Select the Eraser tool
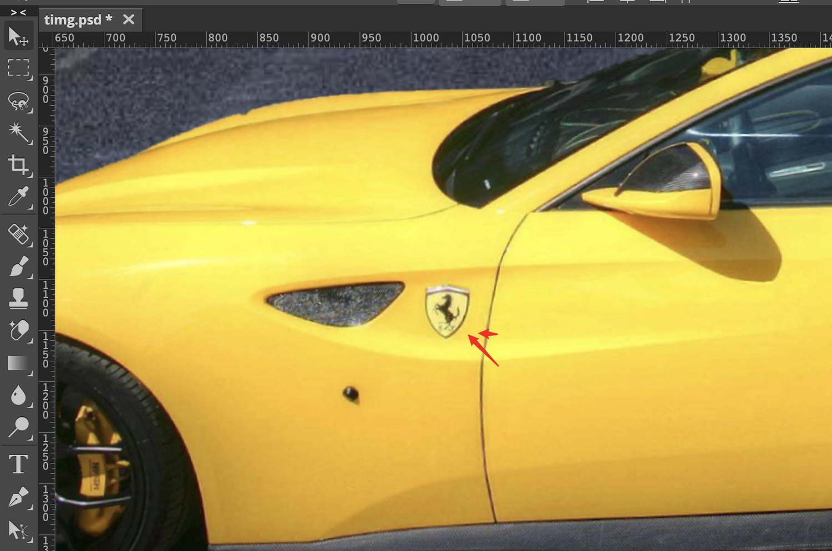This screenshot has height=551, width=832. (x=18, y=331)
